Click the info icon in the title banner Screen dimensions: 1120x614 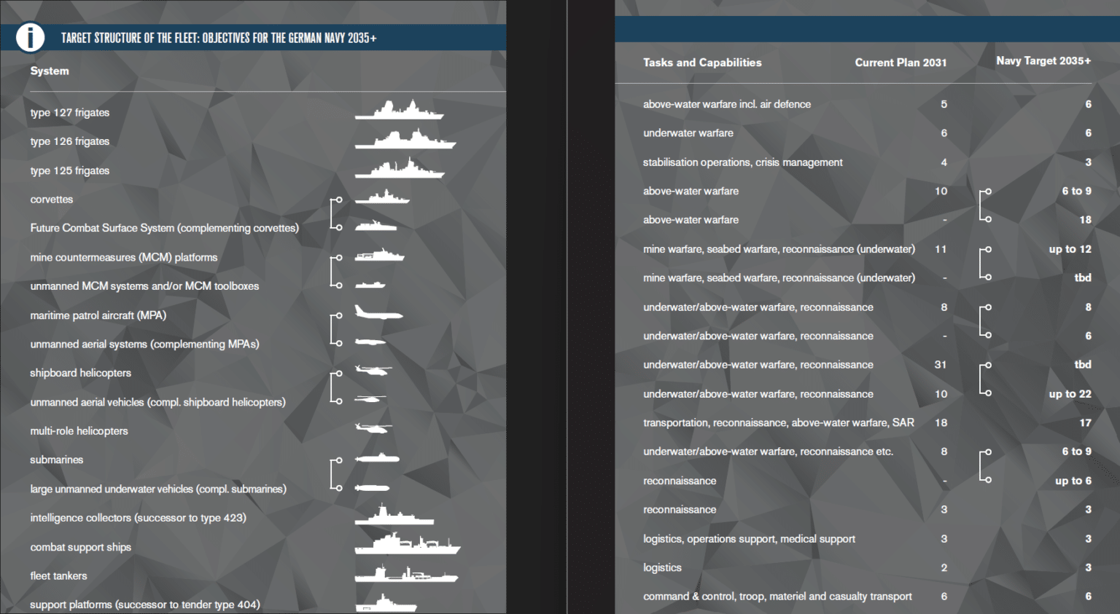pyautogui.click(x=30, y=37)
